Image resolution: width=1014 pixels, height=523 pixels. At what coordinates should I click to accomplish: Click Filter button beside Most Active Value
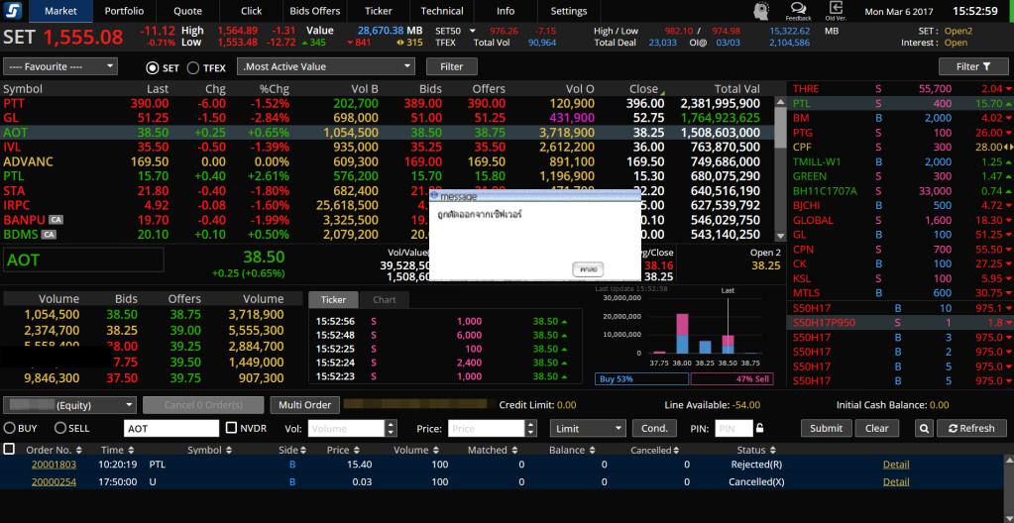point(451,66)
